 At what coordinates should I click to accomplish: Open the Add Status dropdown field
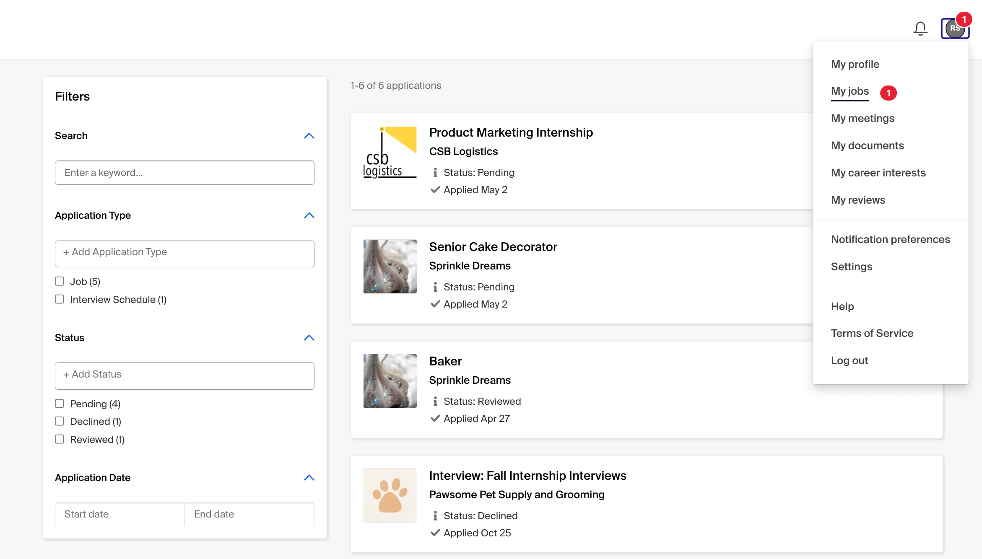[184, 375]
